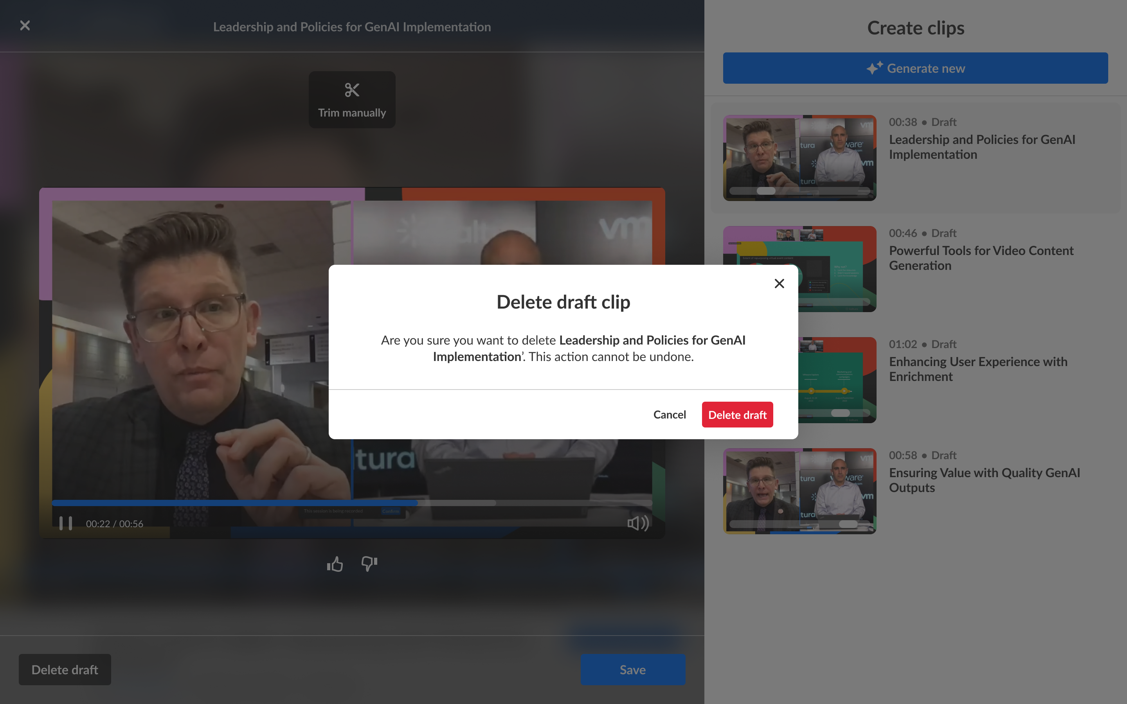
Task: Click the scissors Trim manually icon
Action: tap(352, 90)
